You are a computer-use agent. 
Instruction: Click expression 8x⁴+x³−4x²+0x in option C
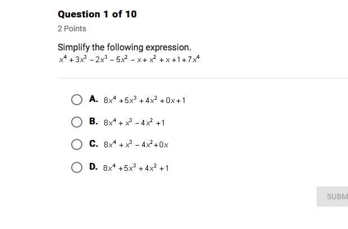pos(136,144)
